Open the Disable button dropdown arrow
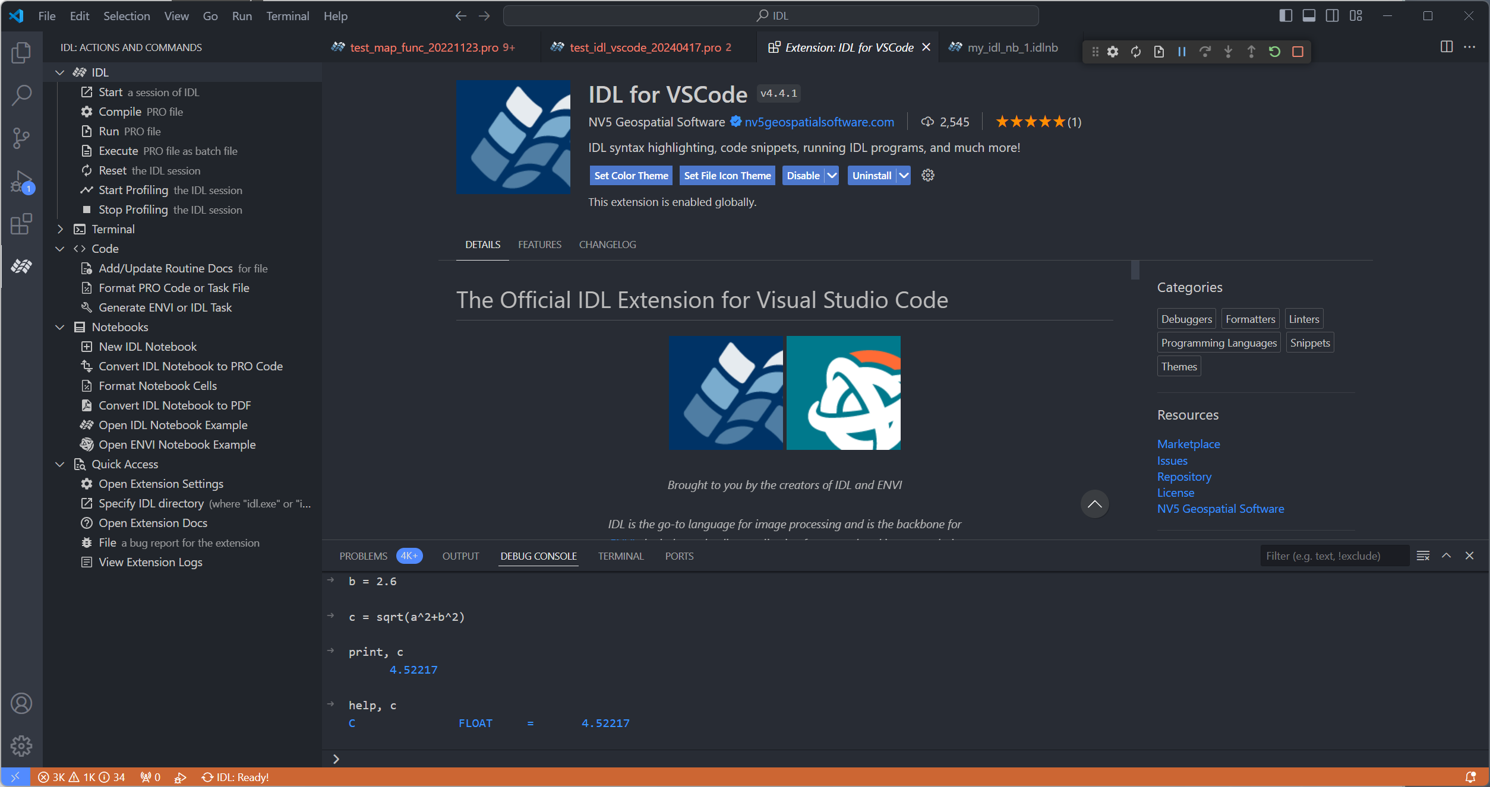 832,175
